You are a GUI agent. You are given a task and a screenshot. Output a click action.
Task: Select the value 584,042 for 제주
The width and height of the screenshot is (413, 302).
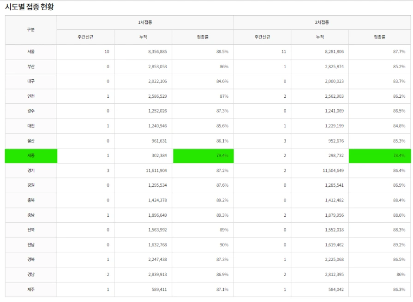(336, 290)
